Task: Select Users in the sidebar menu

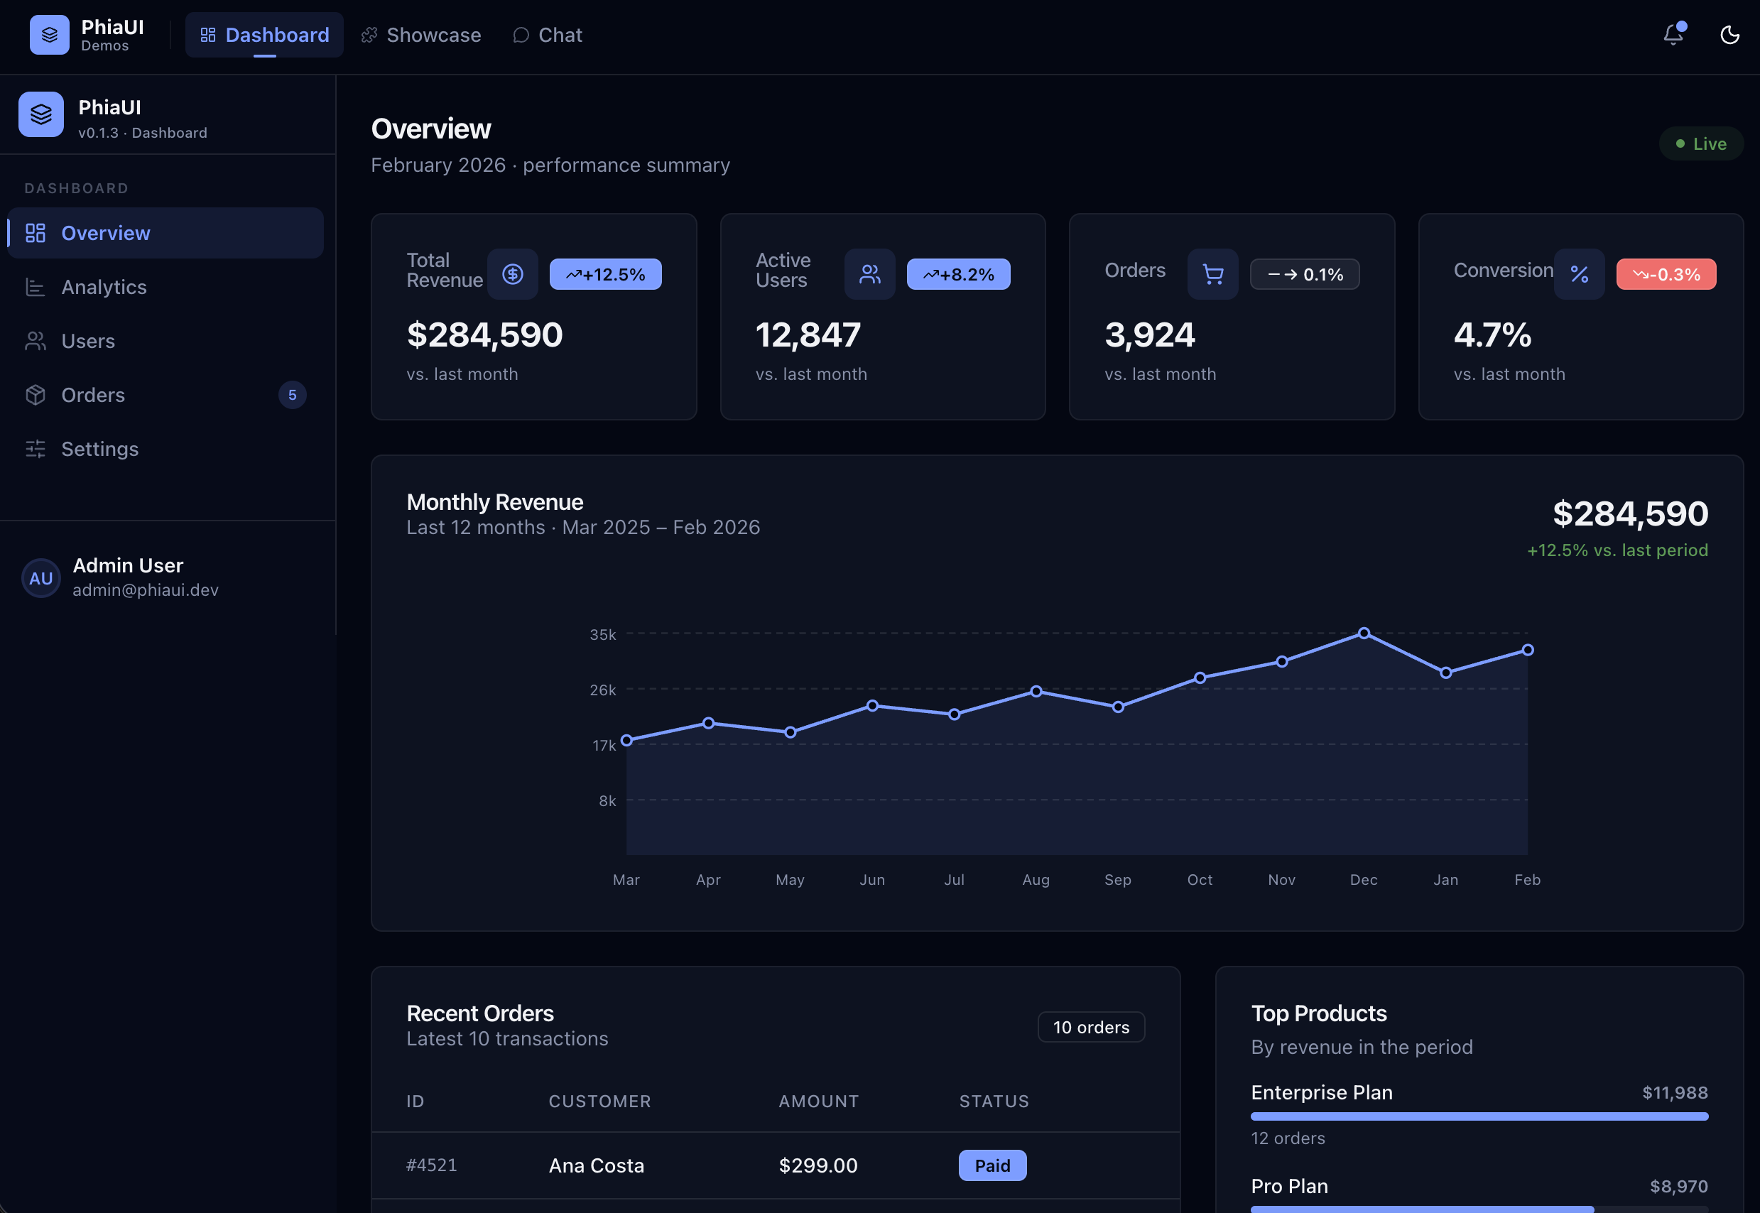Action: coord(87,340)
